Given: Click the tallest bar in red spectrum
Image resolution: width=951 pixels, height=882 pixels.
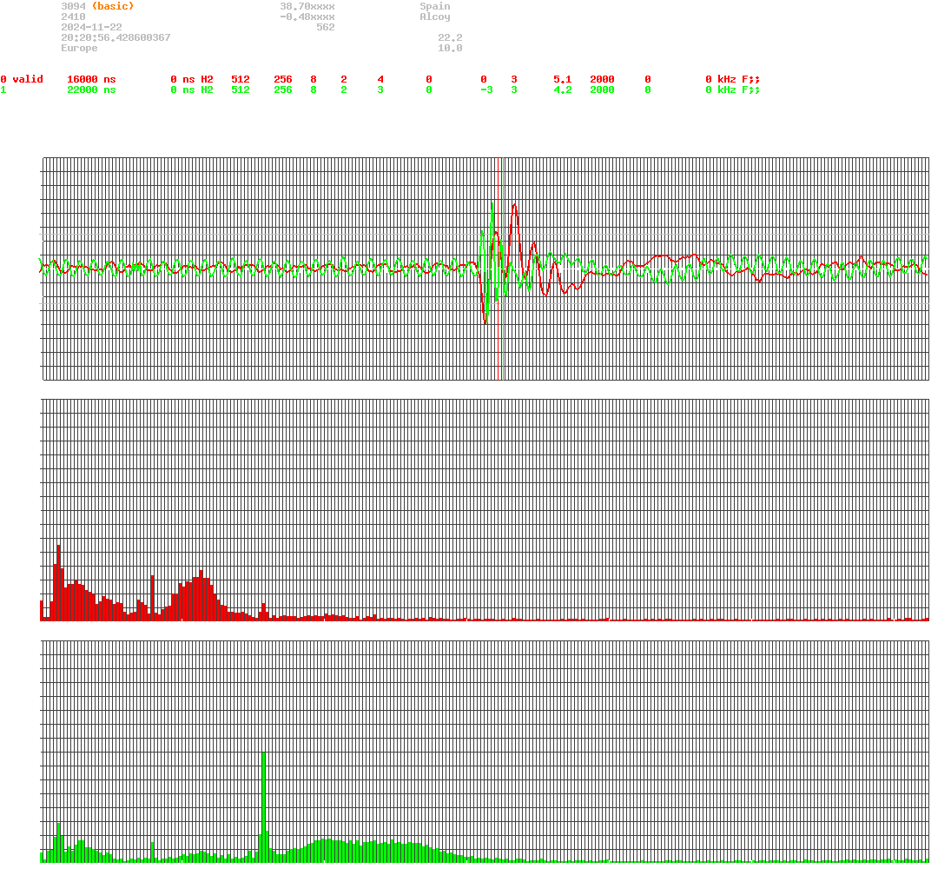Looking at the screenshot, I should tap(59, 583).
